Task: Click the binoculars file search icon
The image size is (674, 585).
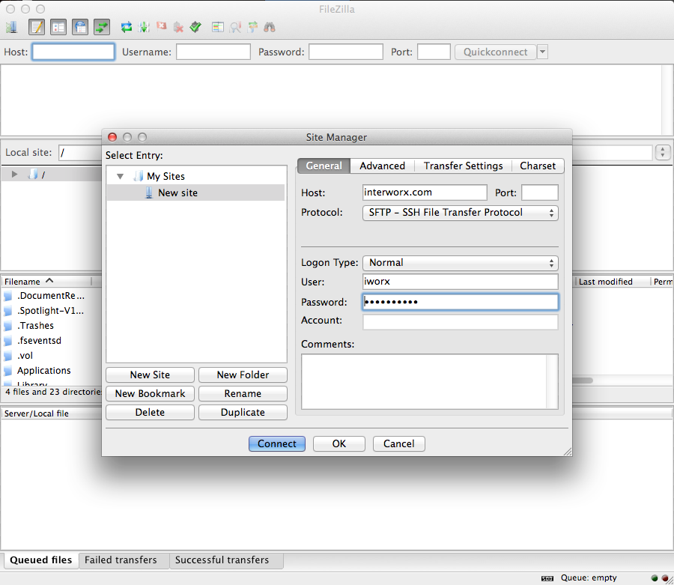Action: [x=270, y=28]
